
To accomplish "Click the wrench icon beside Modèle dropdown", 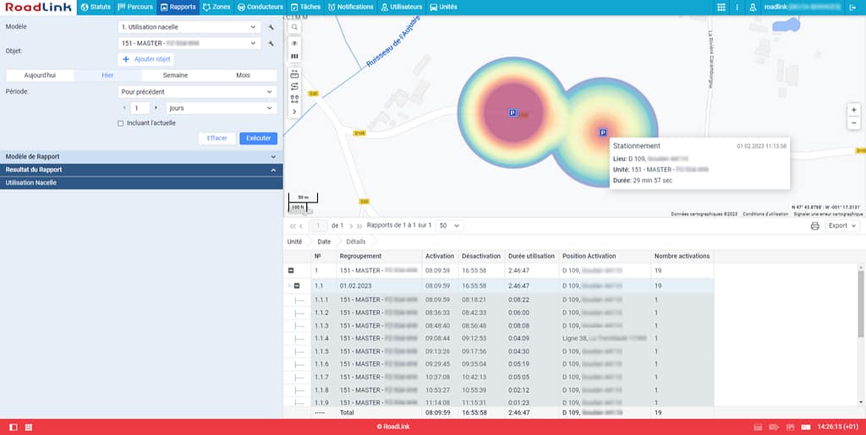I will 271,27.
